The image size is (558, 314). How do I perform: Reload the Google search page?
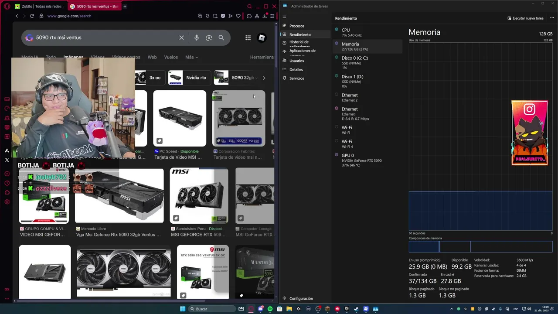pyautogui.click(x=32, y=16)
